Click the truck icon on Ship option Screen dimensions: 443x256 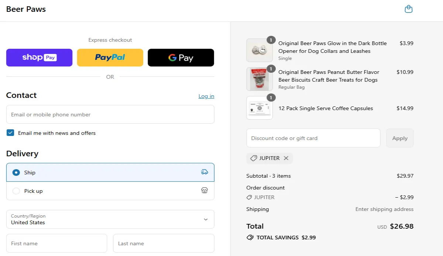[x=205, y=172]
